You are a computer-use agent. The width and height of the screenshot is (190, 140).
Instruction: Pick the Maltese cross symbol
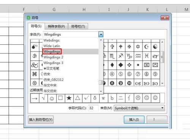tap(129, 47)
